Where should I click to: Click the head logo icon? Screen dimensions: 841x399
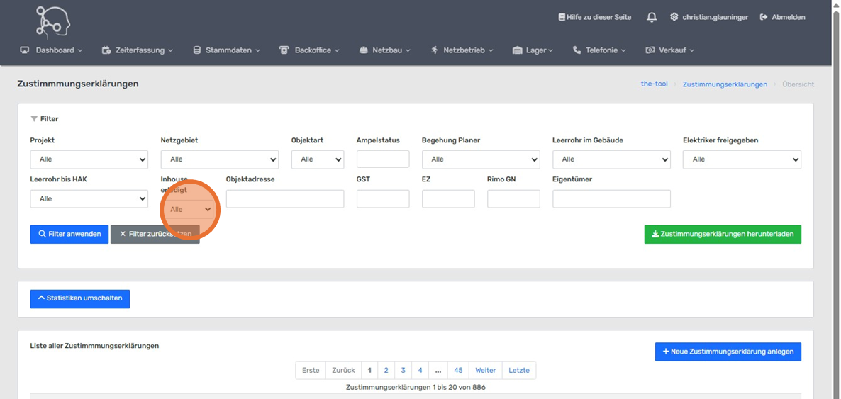(x=53, y=21)
